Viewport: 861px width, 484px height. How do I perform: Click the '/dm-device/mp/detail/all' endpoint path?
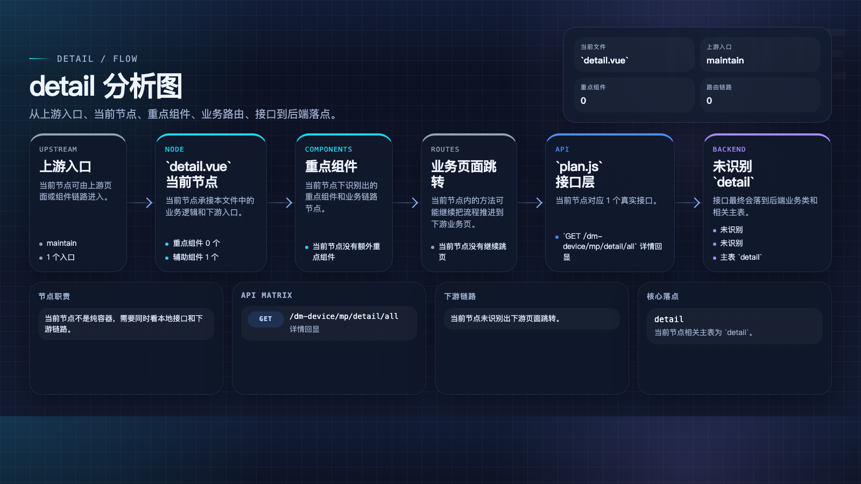click(344, 316)
